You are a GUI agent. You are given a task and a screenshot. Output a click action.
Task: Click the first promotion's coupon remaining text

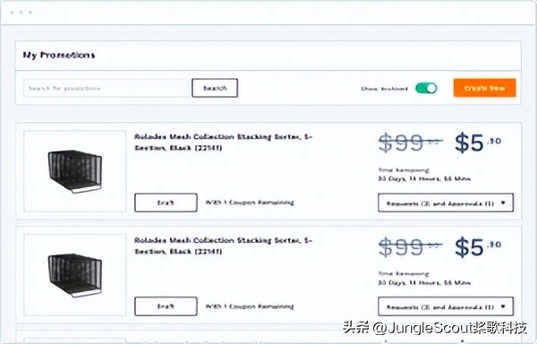(x=250, y=202)
